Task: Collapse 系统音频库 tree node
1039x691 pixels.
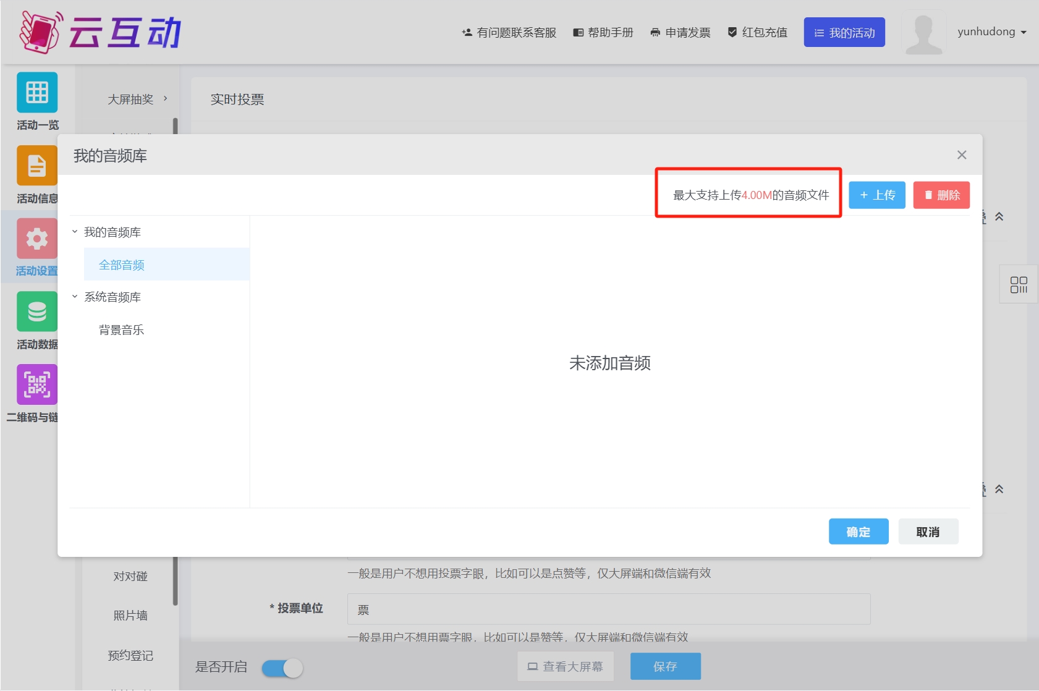Action: click(75, 297)
